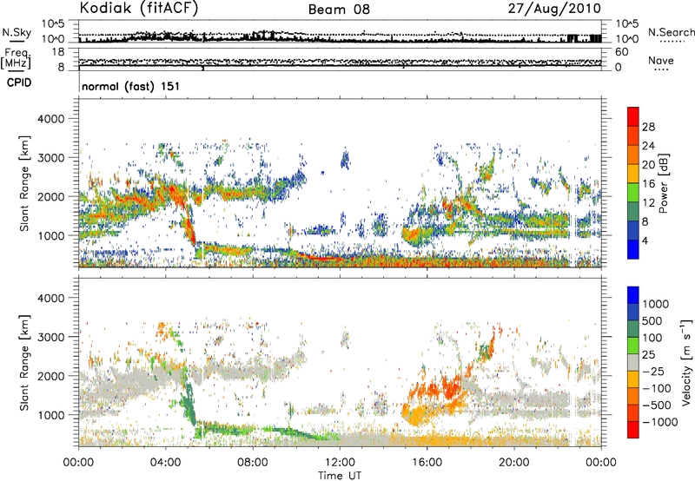This screenshot has height=481, width=695.
Task: Click the "3000" tick label of the velocity panel
Action: tap(51, 337)
